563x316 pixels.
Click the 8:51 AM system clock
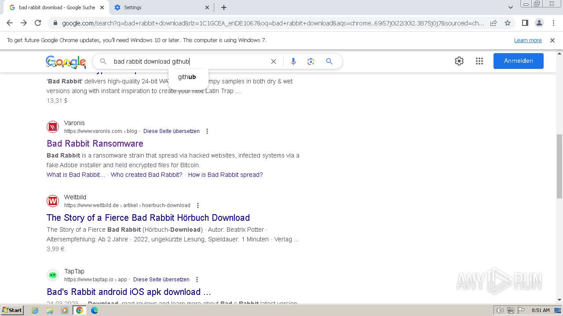(541, 310)
